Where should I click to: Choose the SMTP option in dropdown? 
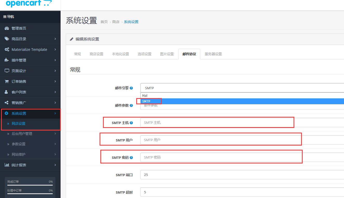pos(242,101)
